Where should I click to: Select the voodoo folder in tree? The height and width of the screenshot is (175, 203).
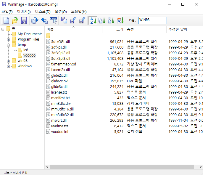pos(29,55)
